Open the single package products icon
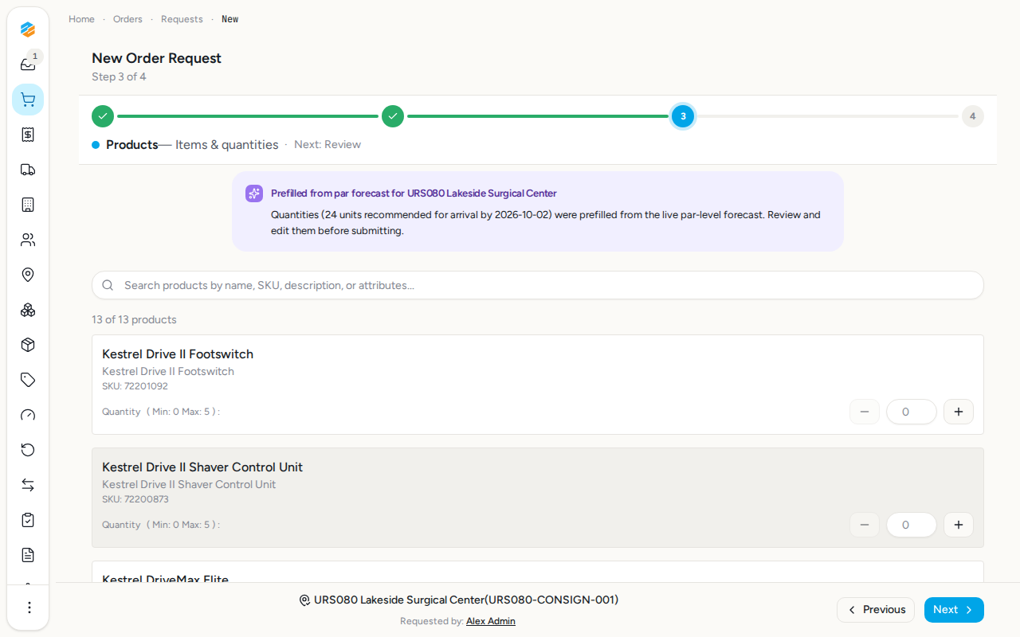Screen dimensions: 1020x637 [28, 345]
